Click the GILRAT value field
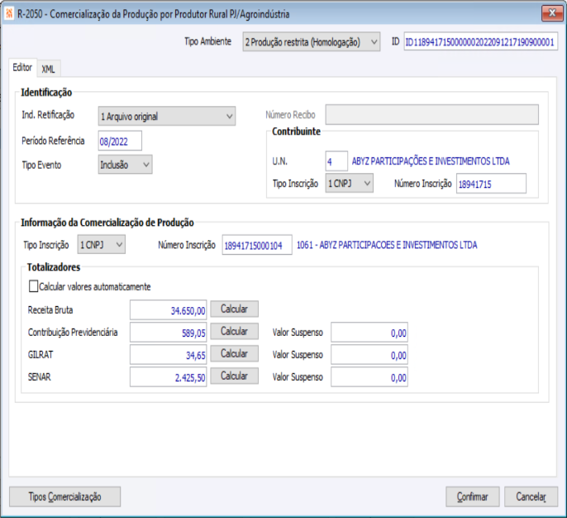The width and height of the screenshot is (567, 518). [168, 355]
